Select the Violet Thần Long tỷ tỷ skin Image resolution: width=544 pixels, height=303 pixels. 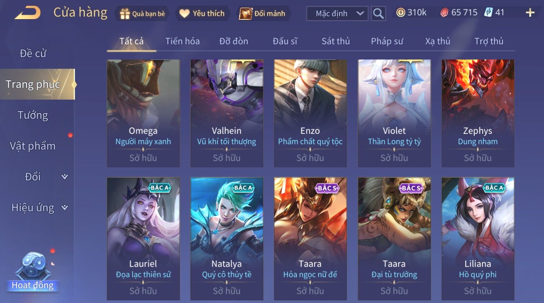point(394,113)
